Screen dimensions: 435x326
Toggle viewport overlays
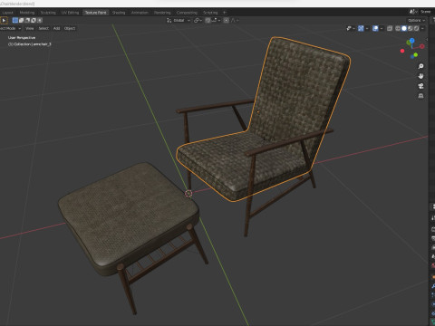375,28
